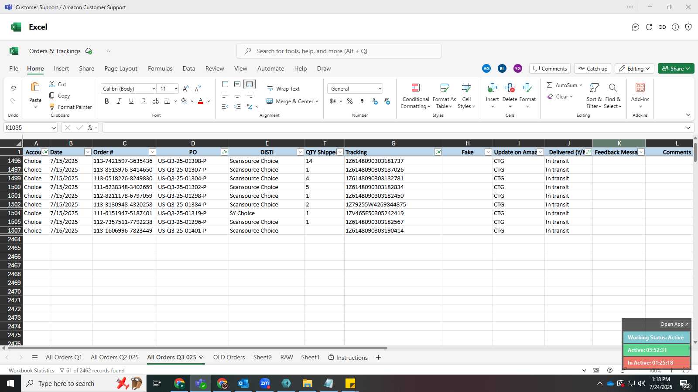Image resolution: width=698 pixels, height=392 pixels.
Task: Open Conditional Formatting options
Action: pyautogui.click(x=416, y=96)
